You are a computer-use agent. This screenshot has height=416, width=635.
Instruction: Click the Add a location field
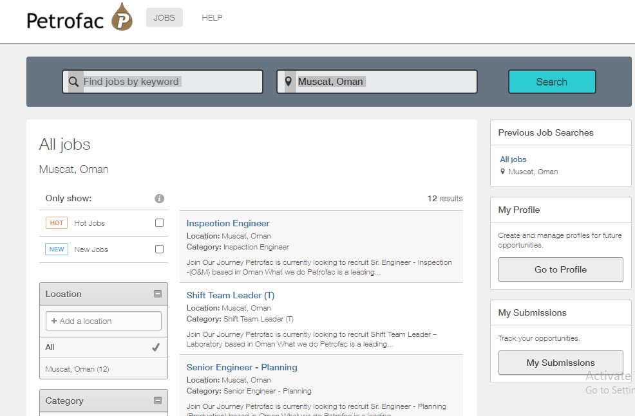(x=104, y=321)
